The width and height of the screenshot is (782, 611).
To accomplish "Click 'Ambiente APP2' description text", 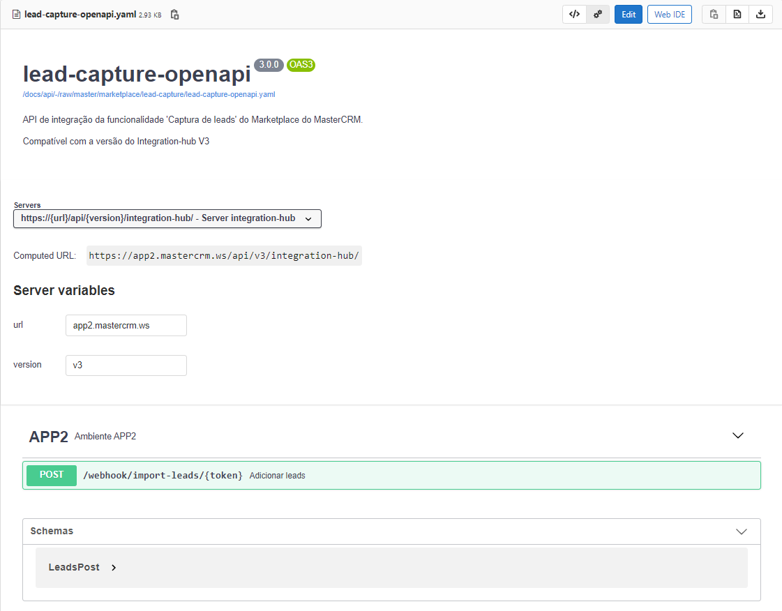I will (x=105, y=437).
